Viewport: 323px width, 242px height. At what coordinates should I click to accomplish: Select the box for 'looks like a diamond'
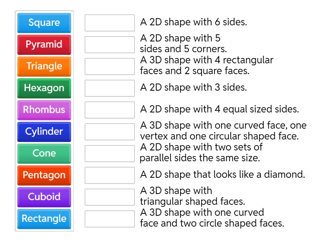click(x=110, y=175)
